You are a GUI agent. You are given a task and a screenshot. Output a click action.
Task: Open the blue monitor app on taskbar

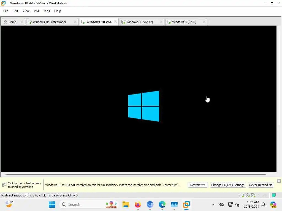pos(174,204)
